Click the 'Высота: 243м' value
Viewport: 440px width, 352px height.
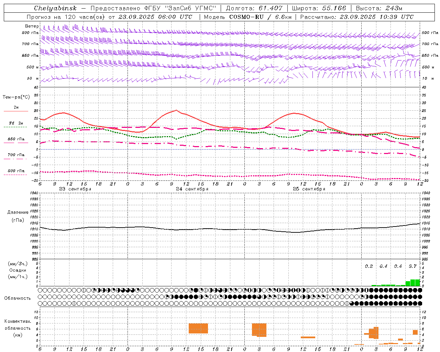379,8
